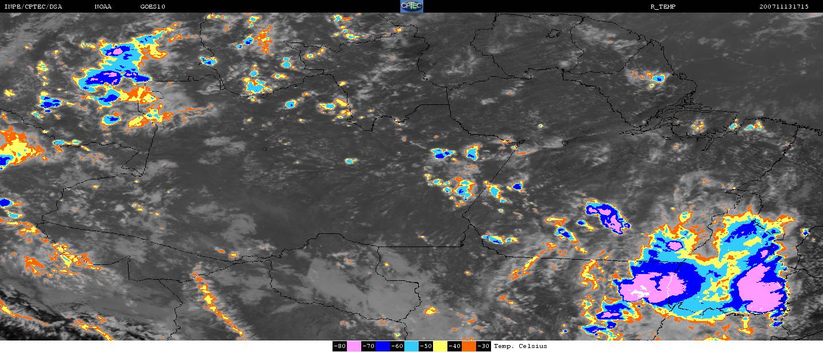
Task: Click the dark blue legend swatch
Action: (382, 346)
